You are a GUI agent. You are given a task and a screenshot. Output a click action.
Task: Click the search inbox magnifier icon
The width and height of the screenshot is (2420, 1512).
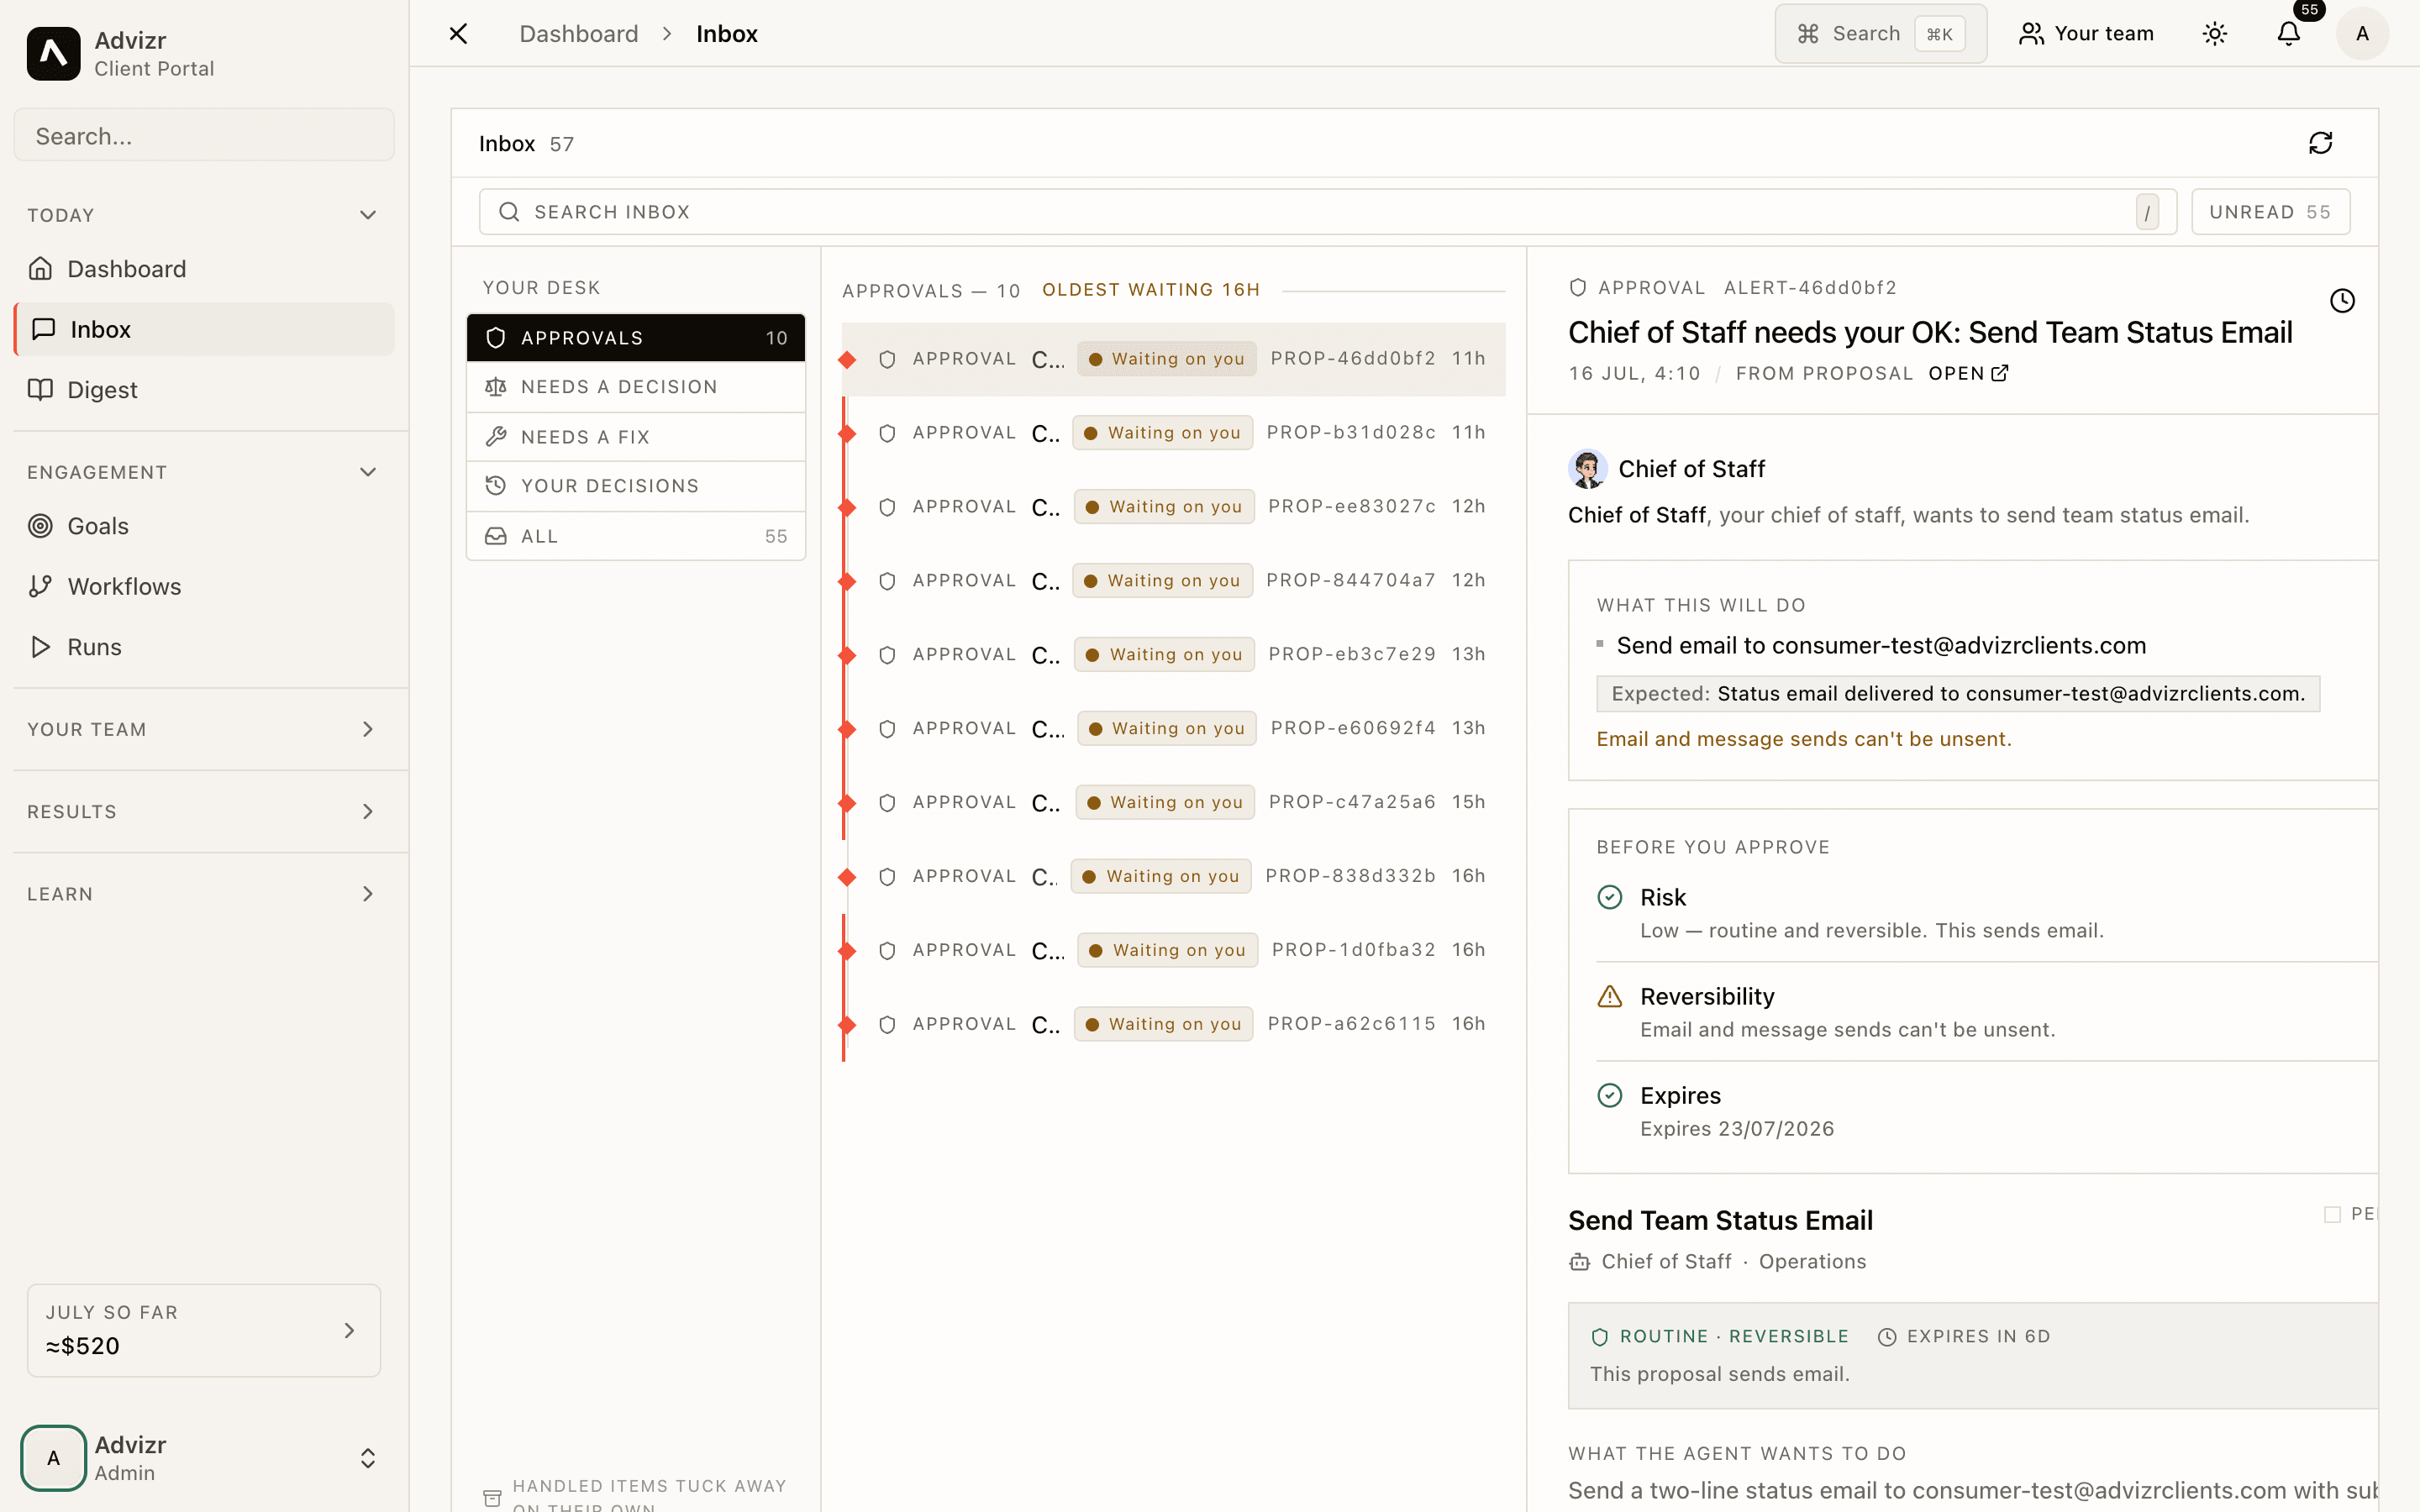click(x=509, y=212)
